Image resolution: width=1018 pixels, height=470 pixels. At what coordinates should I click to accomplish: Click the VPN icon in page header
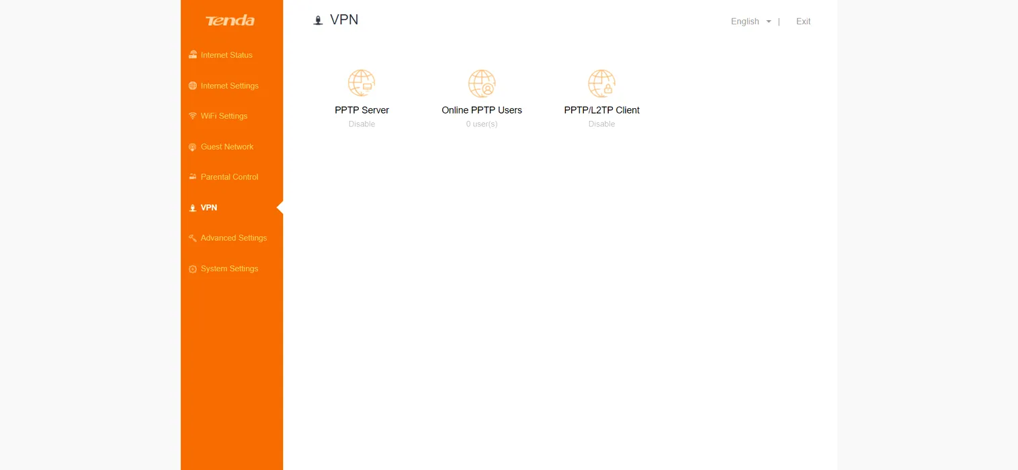(319, 21)
